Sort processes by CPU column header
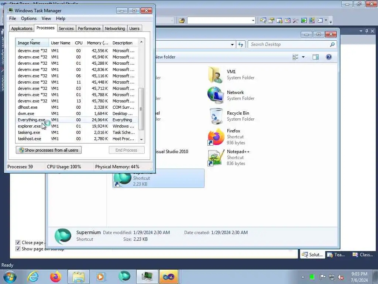Image resolution: width=378 pixels, height=284 pixels. (79, 43)
